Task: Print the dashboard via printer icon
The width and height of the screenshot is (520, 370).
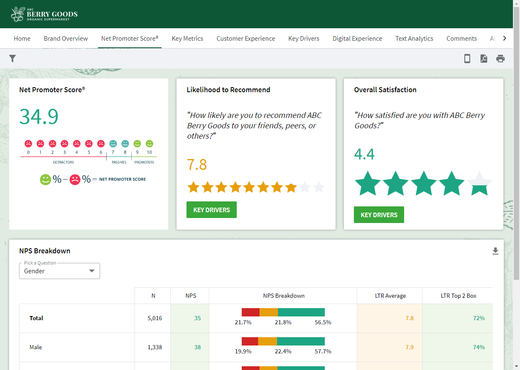Action: click(500, 59)
